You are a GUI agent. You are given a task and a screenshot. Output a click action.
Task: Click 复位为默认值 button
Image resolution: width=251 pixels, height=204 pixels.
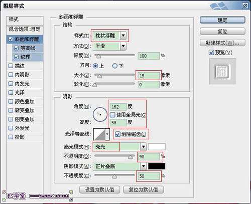click(143, 189)
